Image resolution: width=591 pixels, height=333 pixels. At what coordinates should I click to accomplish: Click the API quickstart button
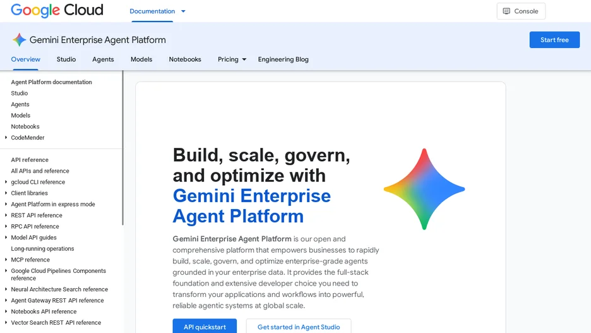coord(205,327)
